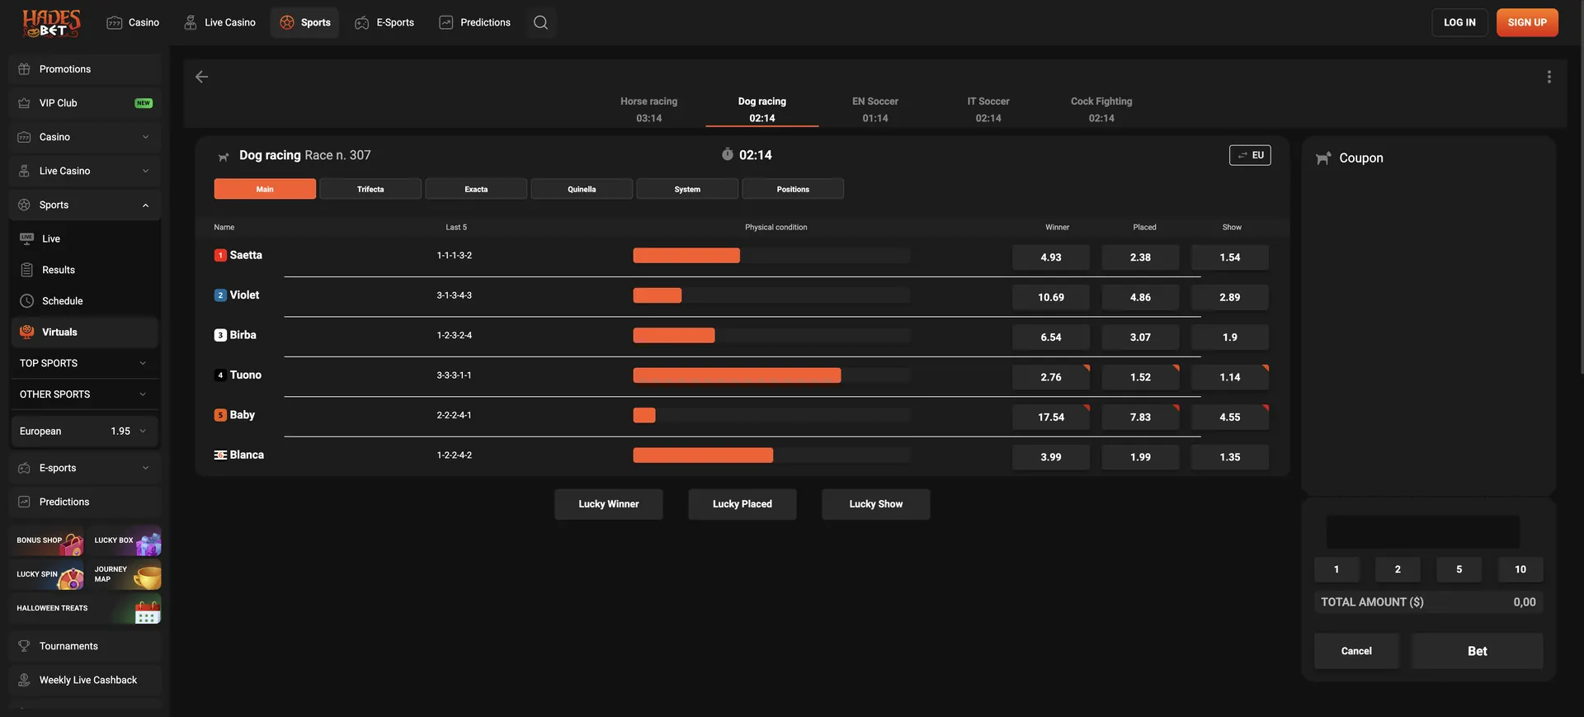Click the Promotions gift icon
The height and width of the screenshot is (717, 1584).
tap(24, 69)
